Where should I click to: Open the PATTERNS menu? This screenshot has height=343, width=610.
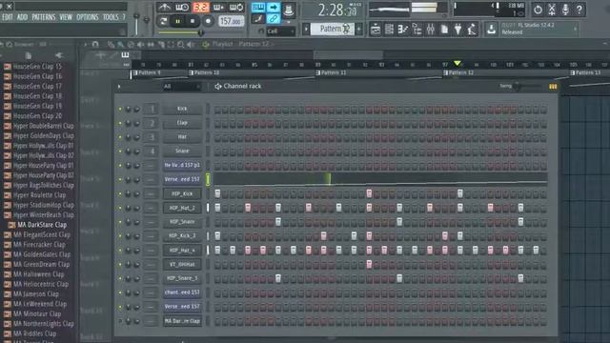44,17
